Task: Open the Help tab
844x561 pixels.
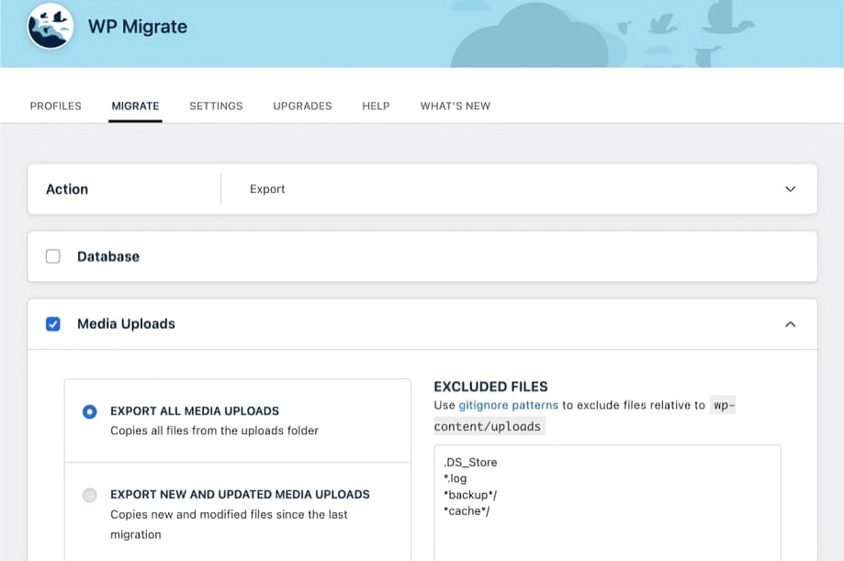Action: [376, 106]
